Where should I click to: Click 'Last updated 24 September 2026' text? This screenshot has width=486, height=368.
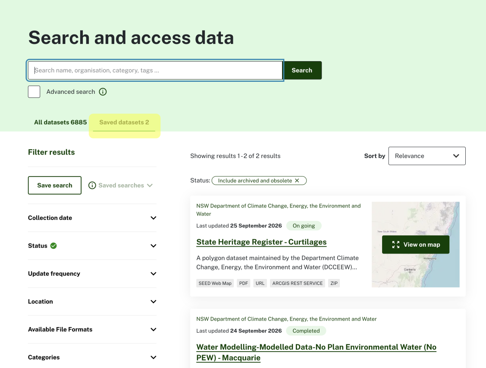[239, 331]
